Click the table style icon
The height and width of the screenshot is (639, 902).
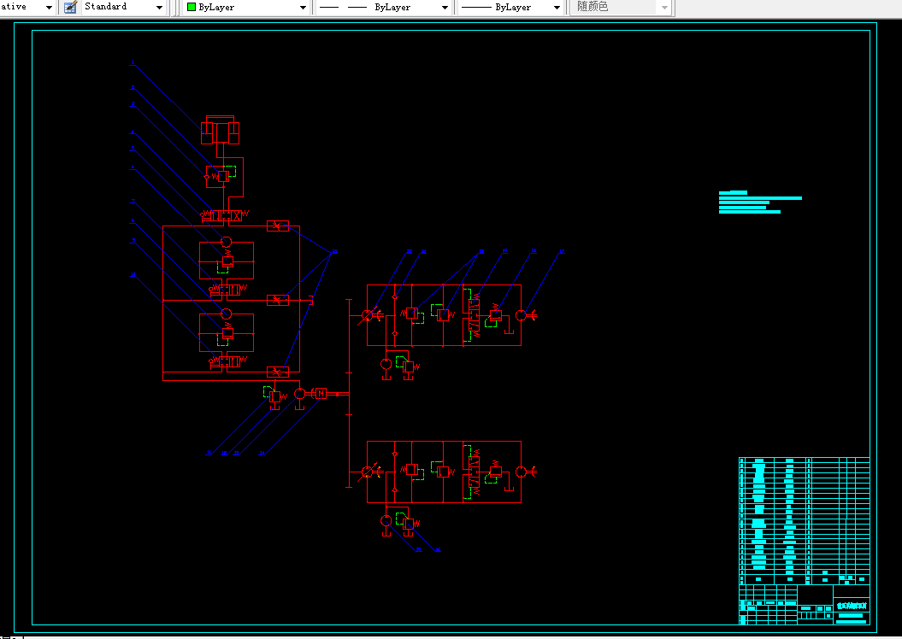click(70, 8)
